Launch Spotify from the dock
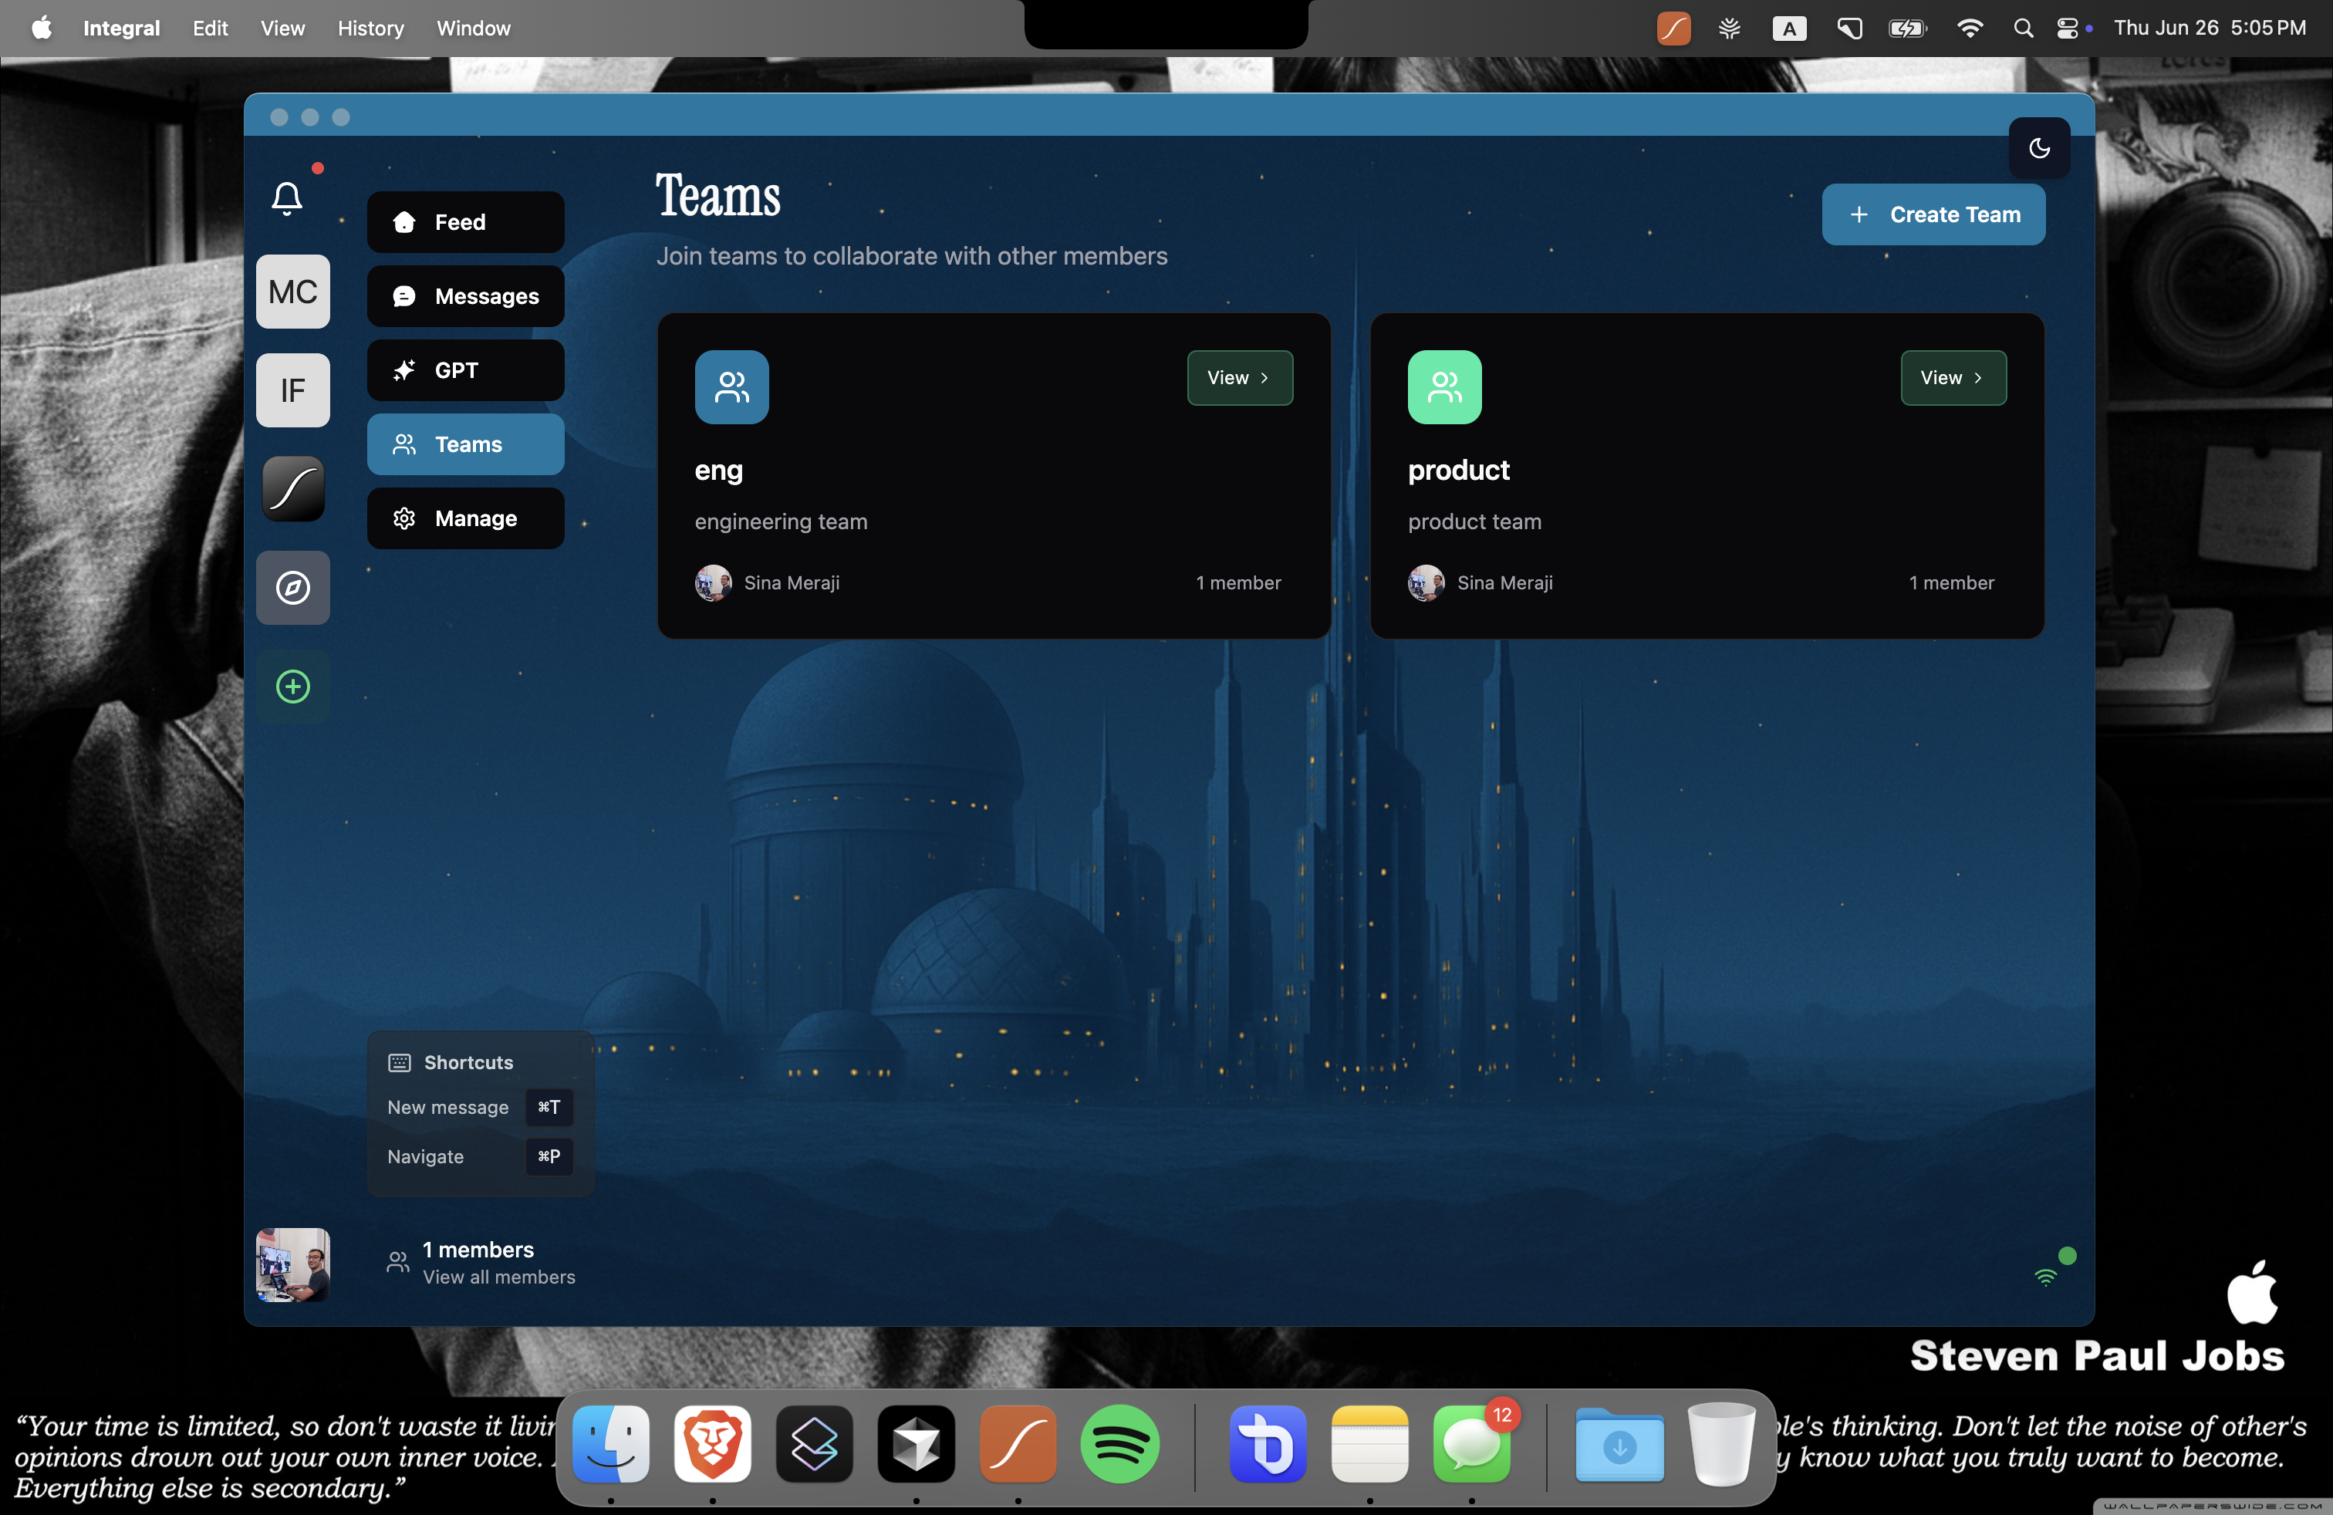The width and height of the screenshot is (2333, 1515). 1119,1445
